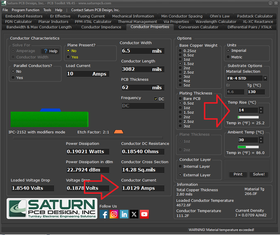The image size is (280, 235).
Task: Click the warning Material temperature exceeded message
Action: tap(221, 230)
